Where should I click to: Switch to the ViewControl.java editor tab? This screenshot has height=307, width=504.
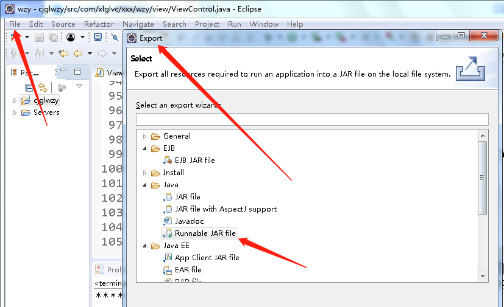(x=108, y=73)
